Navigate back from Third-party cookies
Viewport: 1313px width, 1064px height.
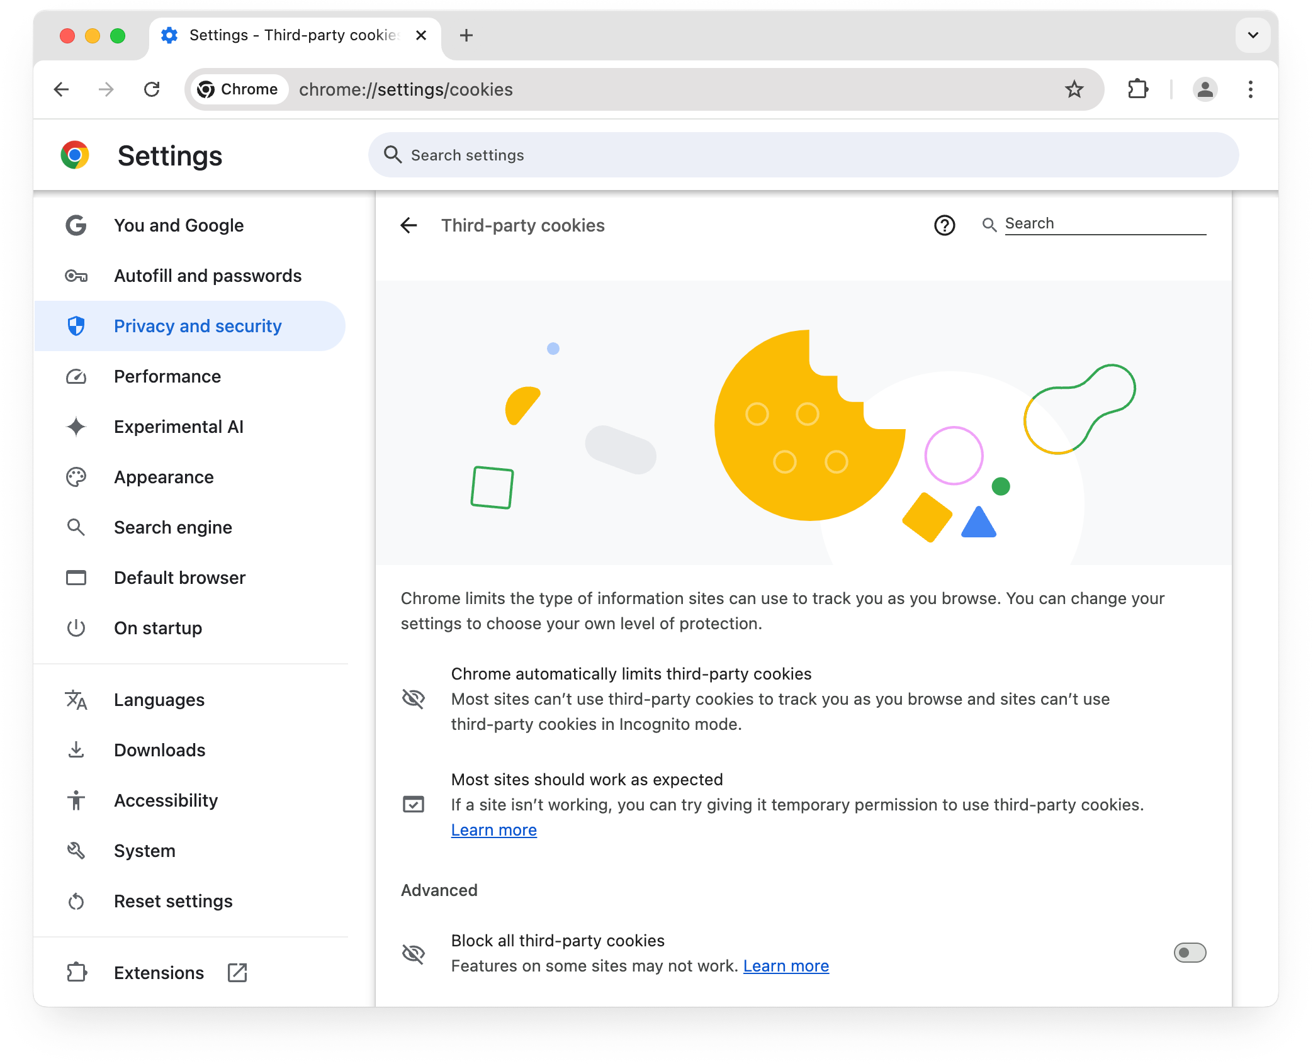(410, 226)
